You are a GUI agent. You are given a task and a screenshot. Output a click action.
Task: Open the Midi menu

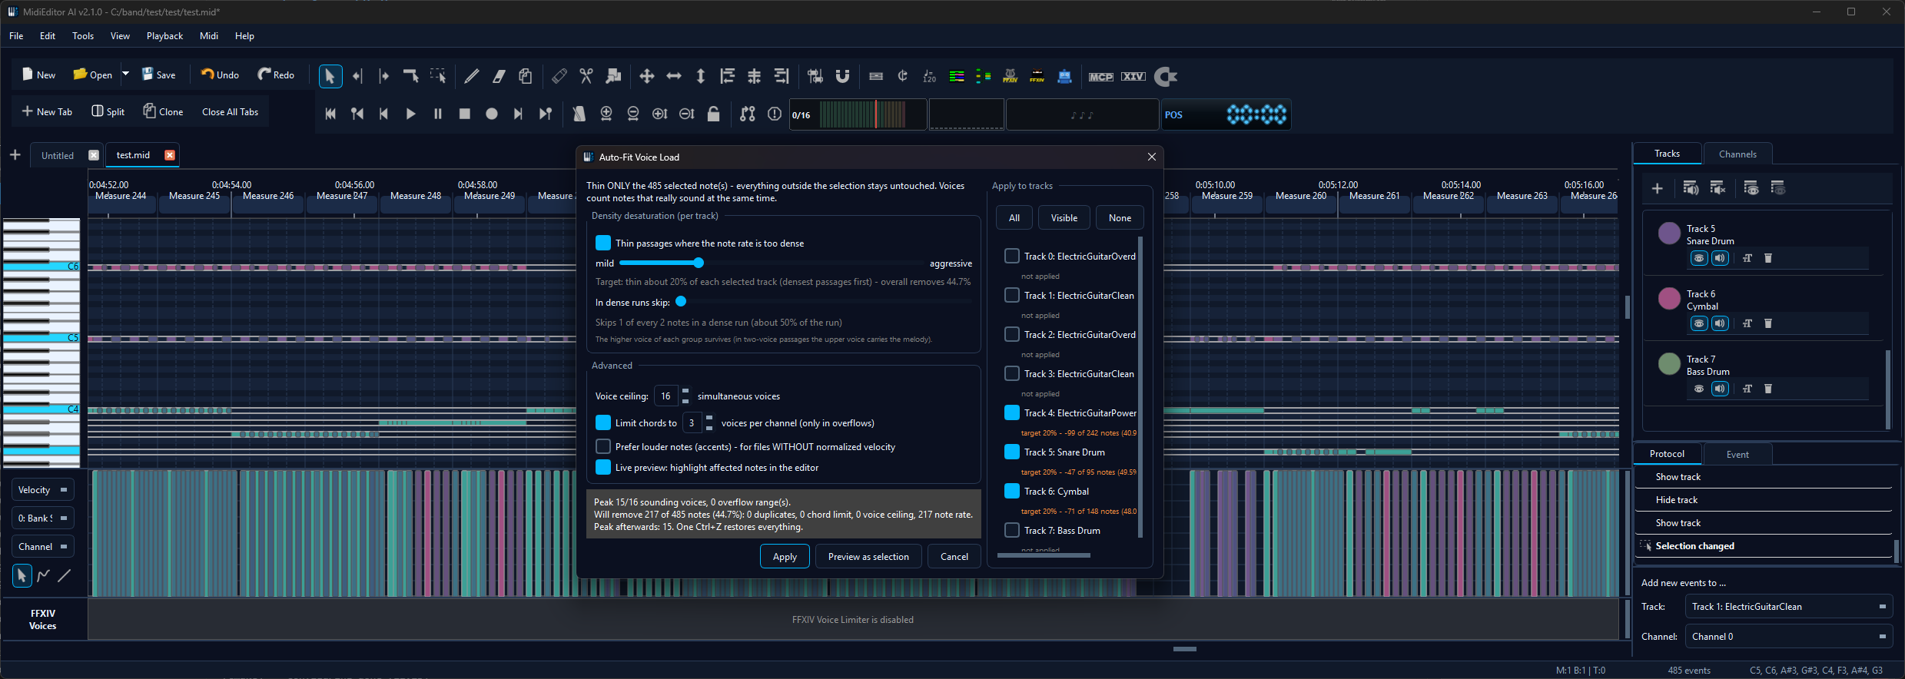(x=209, y=36)
